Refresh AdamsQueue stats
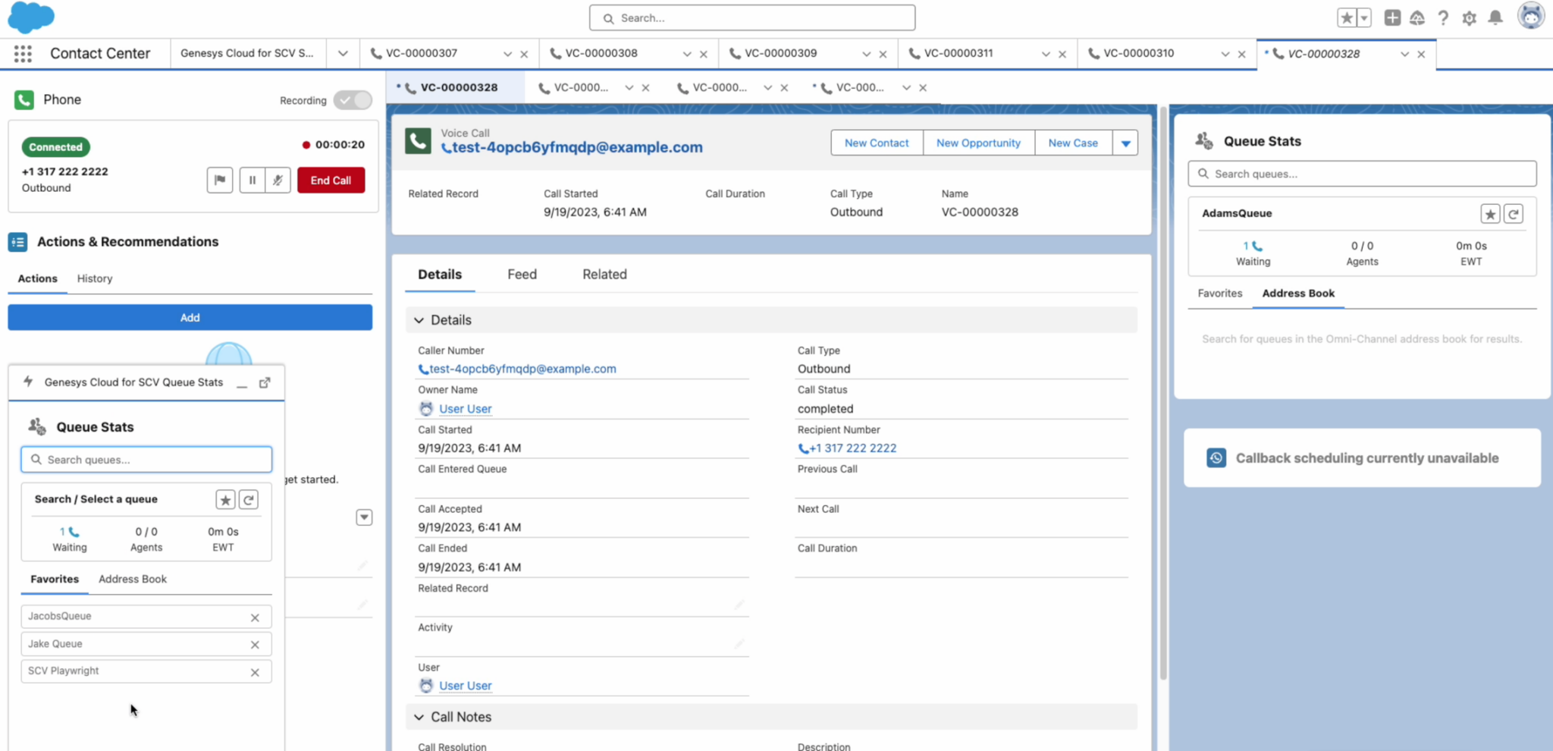The height and width of the screenshot is (751, 1553). coord(1514,213)
